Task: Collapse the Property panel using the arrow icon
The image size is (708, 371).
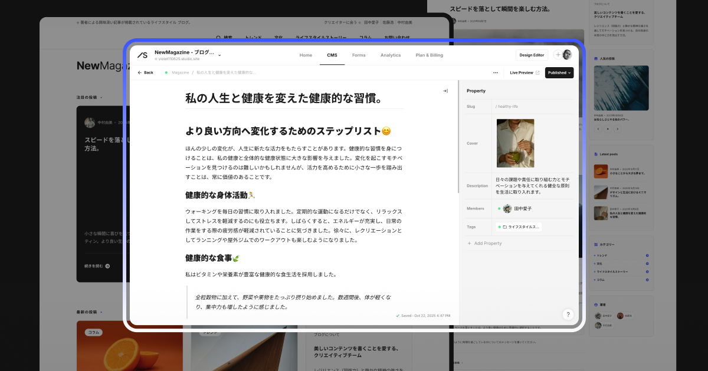Action: click(x=445, y=91)
